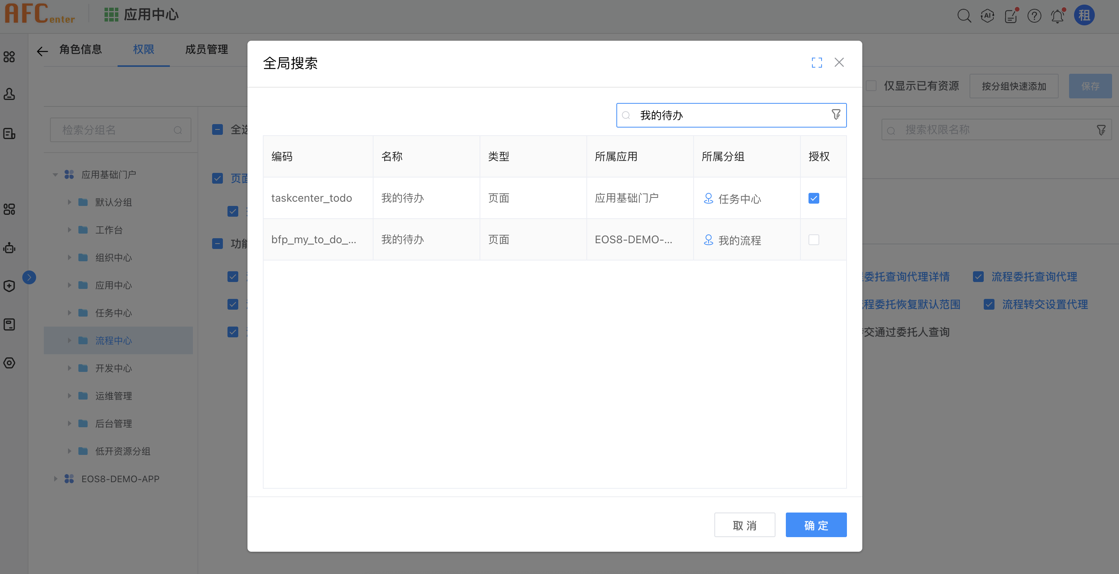
Task: Open the global search magnifier in top bar
Action: click(x=964, y=16)
